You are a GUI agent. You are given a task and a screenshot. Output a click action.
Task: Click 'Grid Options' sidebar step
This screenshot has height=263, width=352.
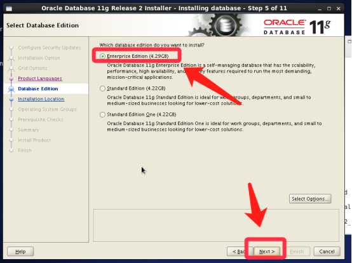click(x=32, y=68)
